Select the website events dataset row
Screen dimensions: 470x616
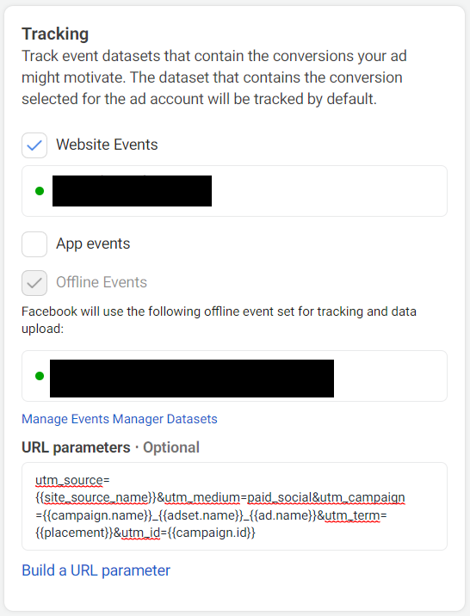click(x=234, y=191)
